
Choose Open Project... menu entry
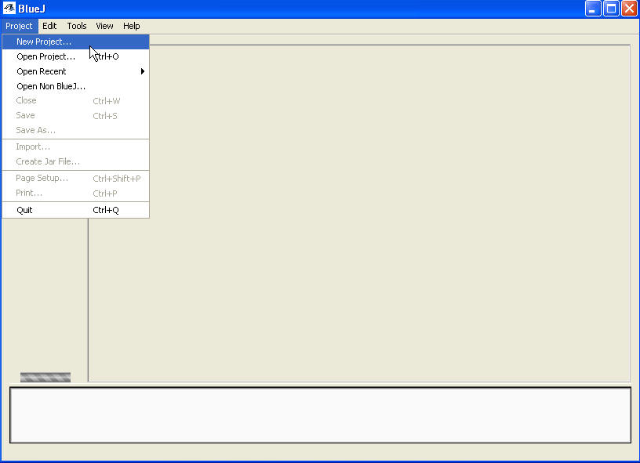[45, 56]
